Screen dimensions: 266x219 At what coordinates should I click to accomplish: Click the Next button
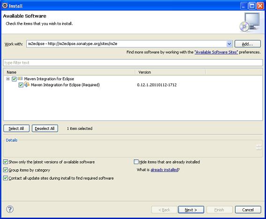pos(191,210)
